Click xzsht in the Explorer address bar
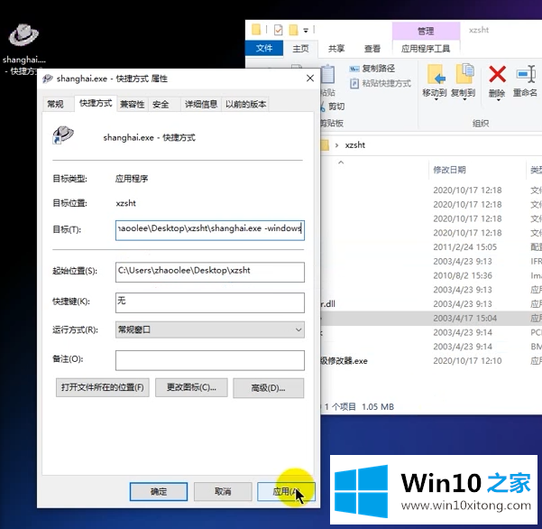The image size is (542, 529). coord(355,145)
